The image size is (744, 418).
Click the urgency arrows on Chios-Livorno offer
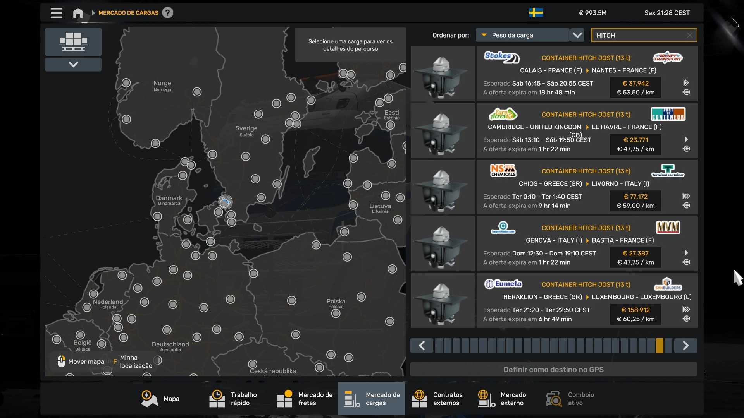(x=686, y=196)
